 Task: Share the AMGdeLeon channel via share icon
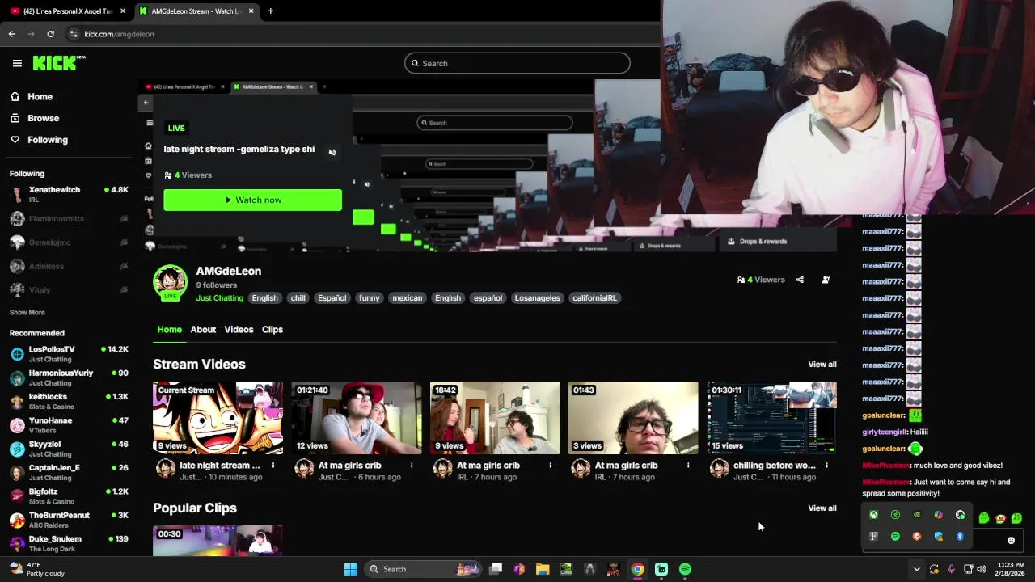(x=800, y=280)
